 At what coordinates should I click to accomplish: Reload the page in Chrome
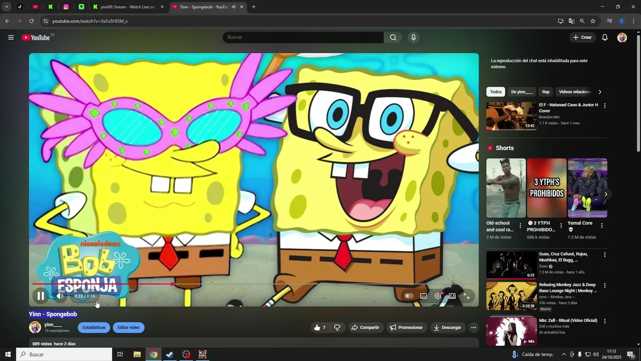[31, 21]
